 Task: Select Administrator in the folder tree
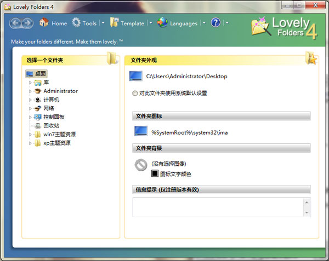pos(61,91)
